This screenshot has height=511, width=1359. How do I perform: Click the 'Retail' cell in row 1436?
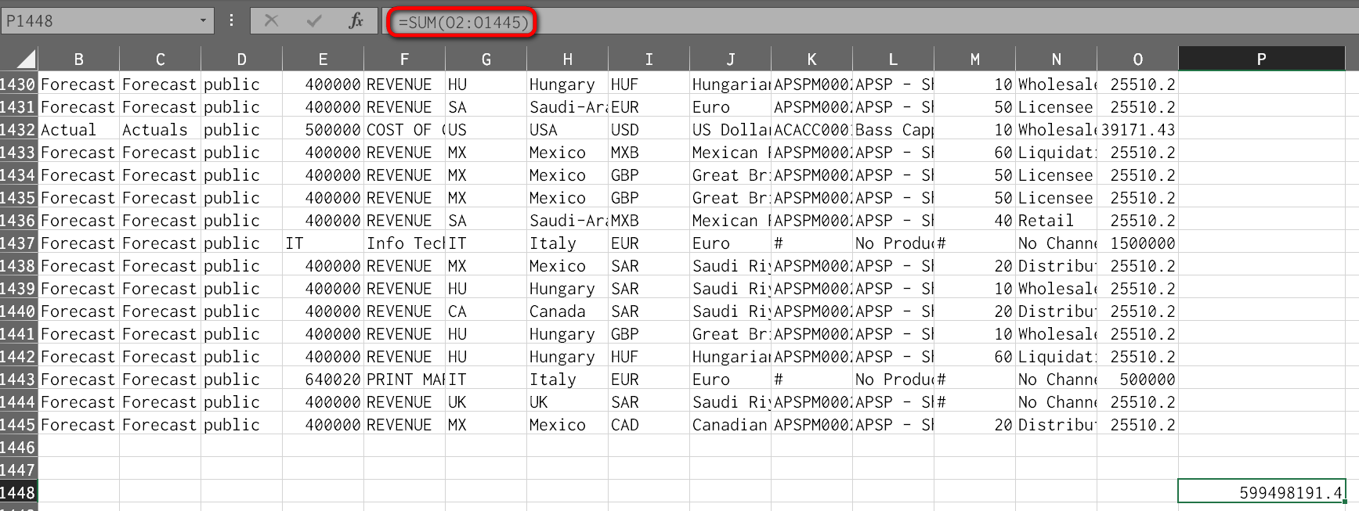pos(1057,221)
